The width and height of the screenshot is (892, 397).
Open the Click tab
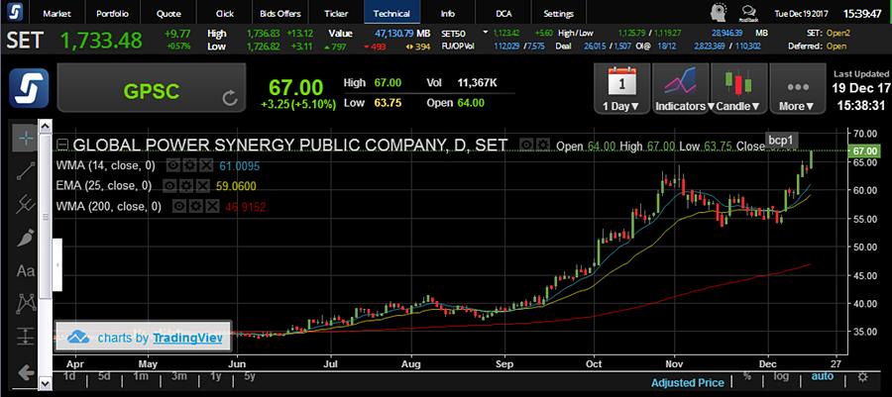[x=225, y=13]
